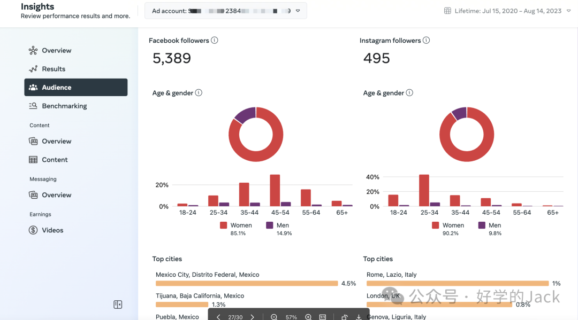Click the Overview network icon
This screenshot has height=320, width=578.
coord(33,50)
